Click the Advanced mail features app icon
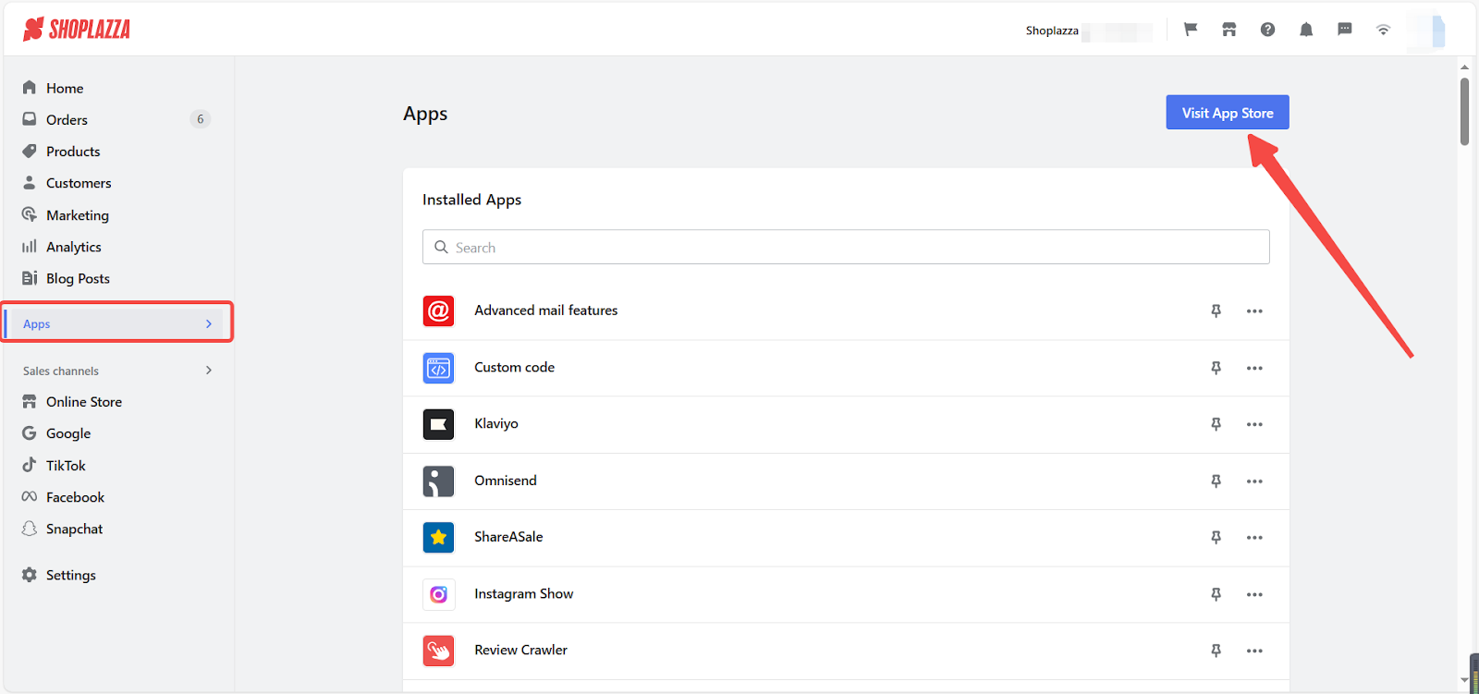Image resolution: width=1479 pixels, height=694 pixels. tap(438, 311)
